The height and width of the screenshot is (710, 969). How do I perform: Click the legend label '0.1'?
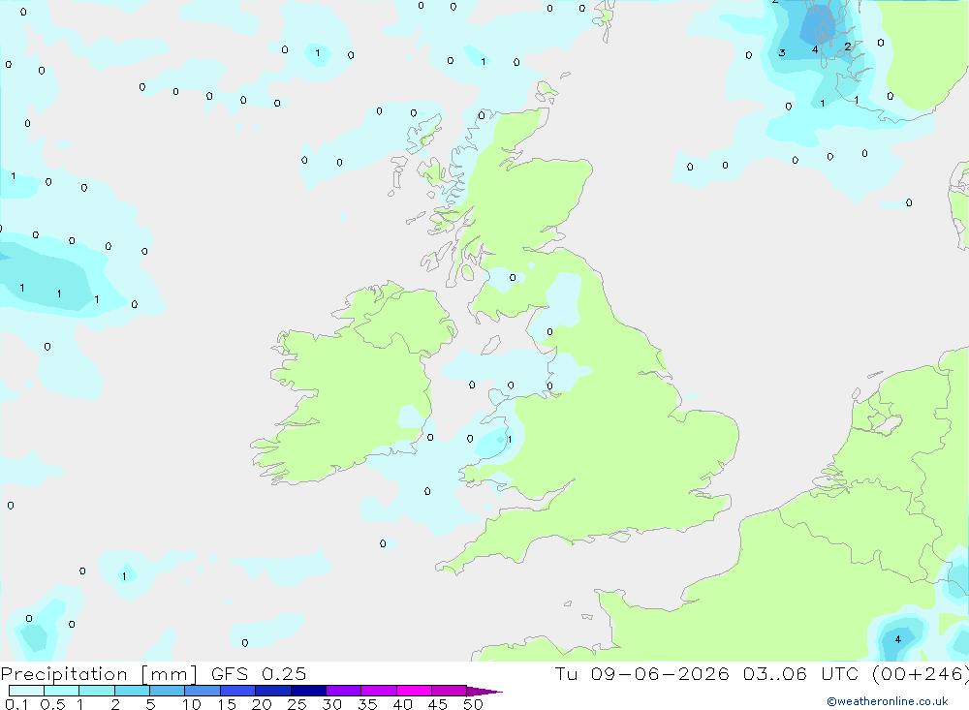pos(16,704)
